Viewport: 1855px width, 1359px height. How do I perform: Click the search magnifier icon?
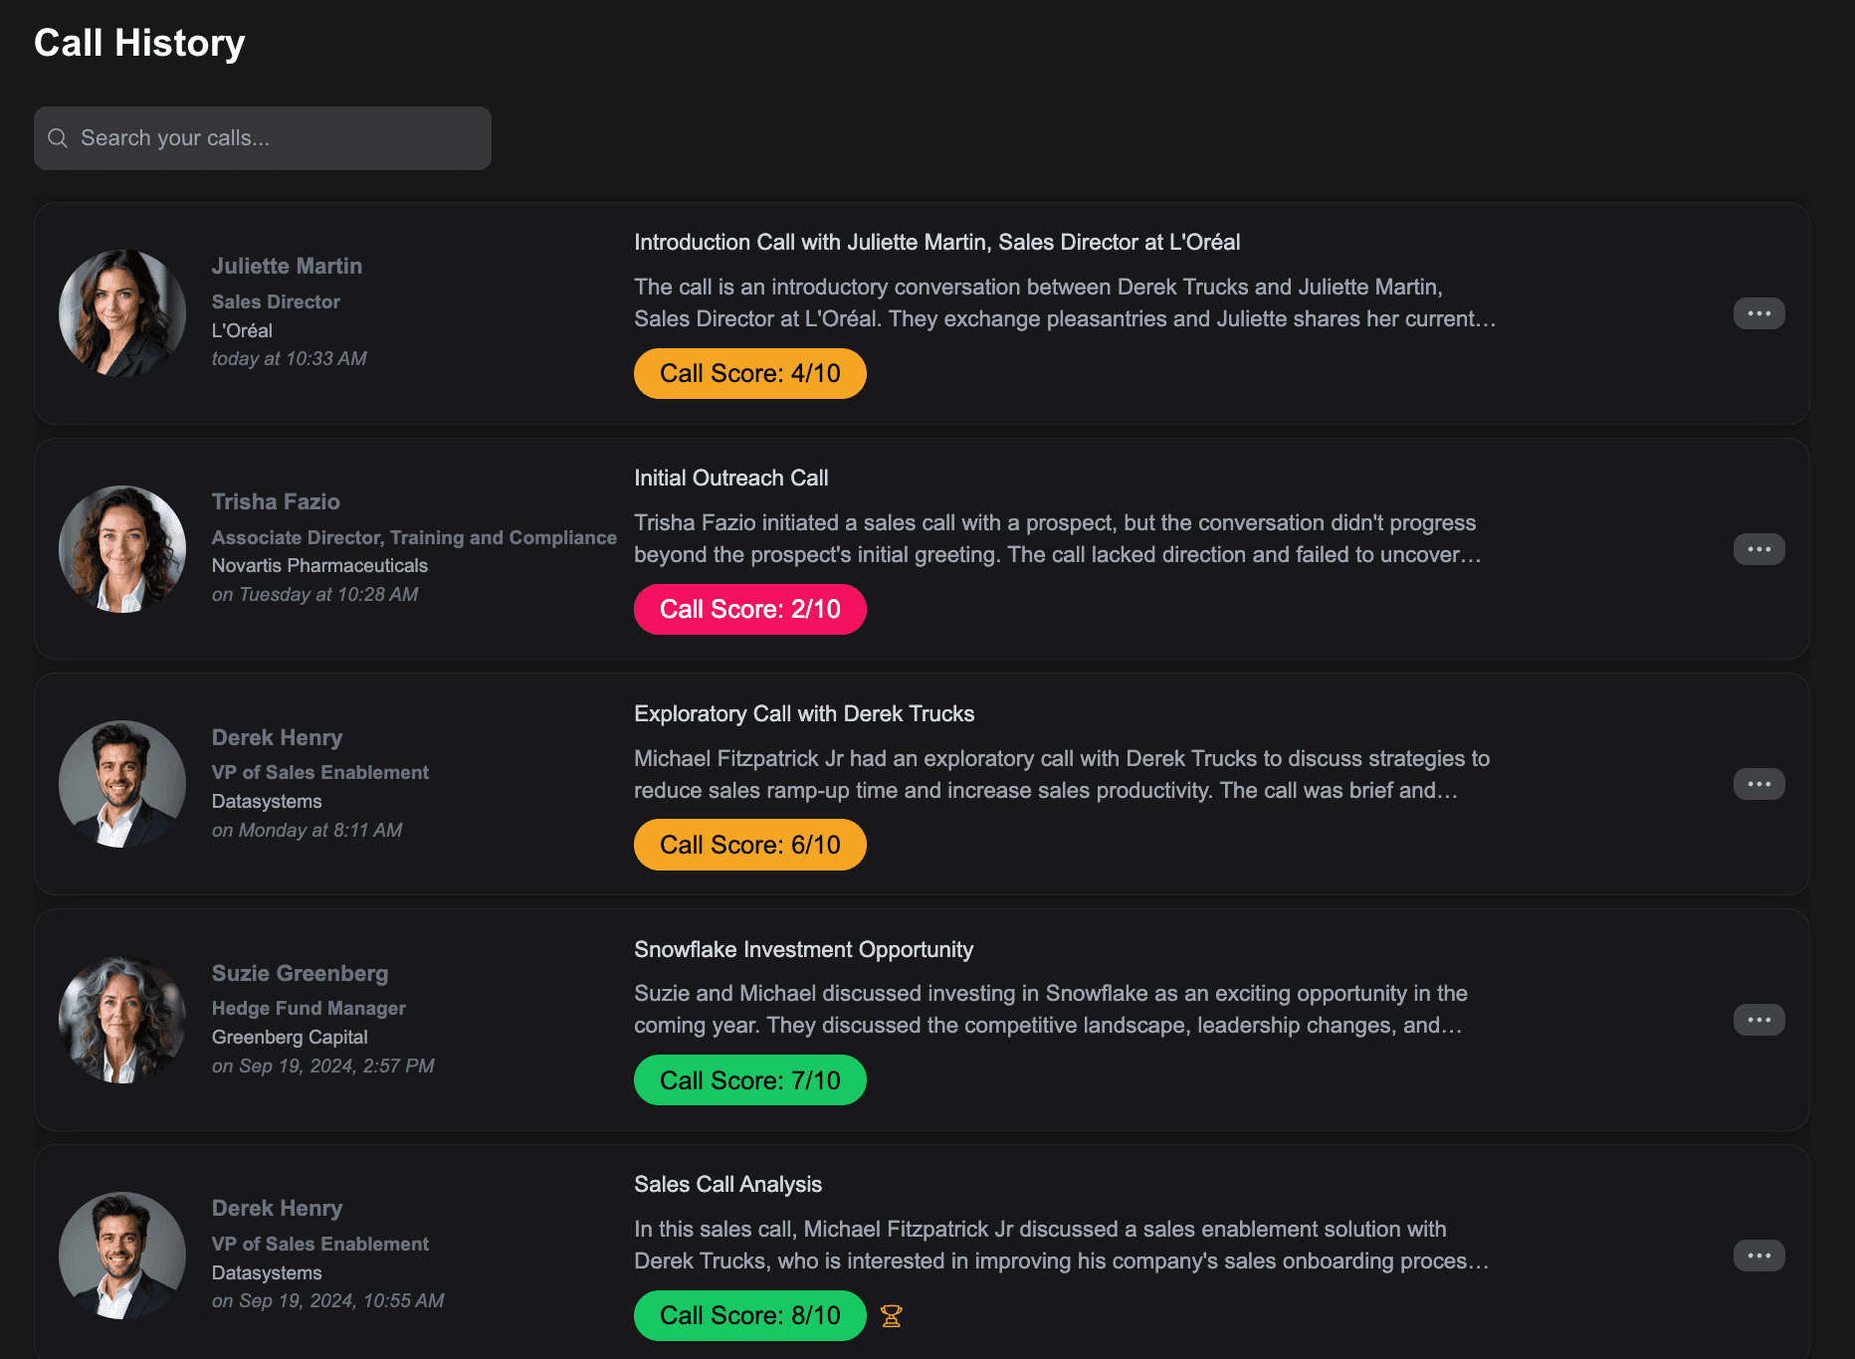(58, 137)
